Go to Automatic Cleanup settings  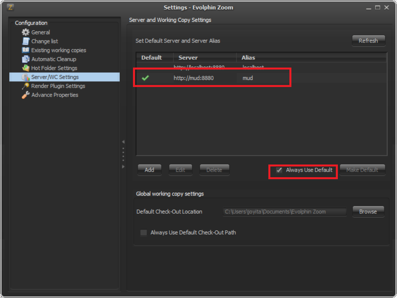tap(54, 59)
